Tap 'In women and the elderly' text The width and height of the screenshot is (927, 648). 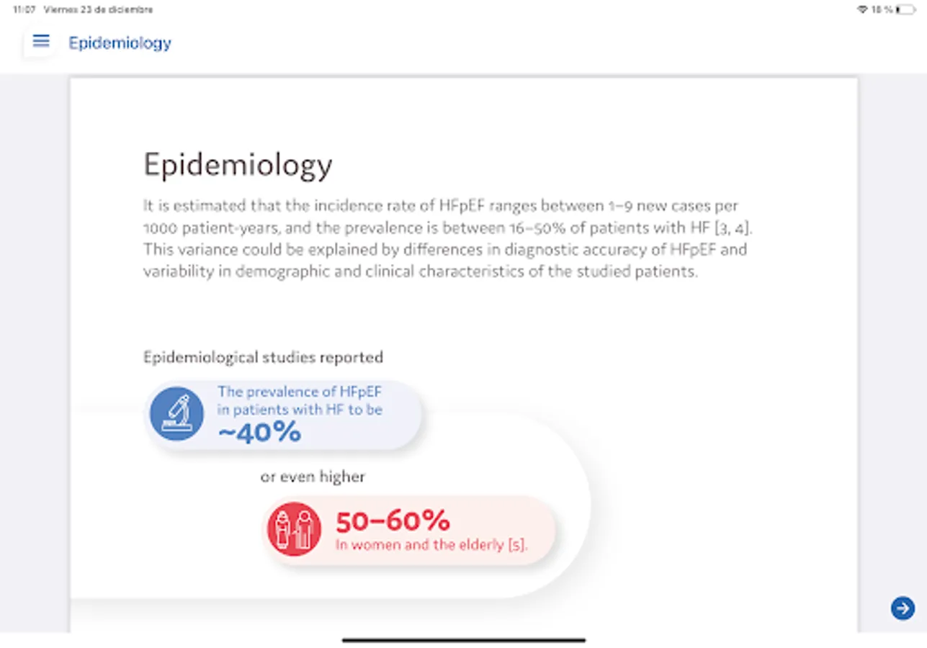[x=421, y=545]
